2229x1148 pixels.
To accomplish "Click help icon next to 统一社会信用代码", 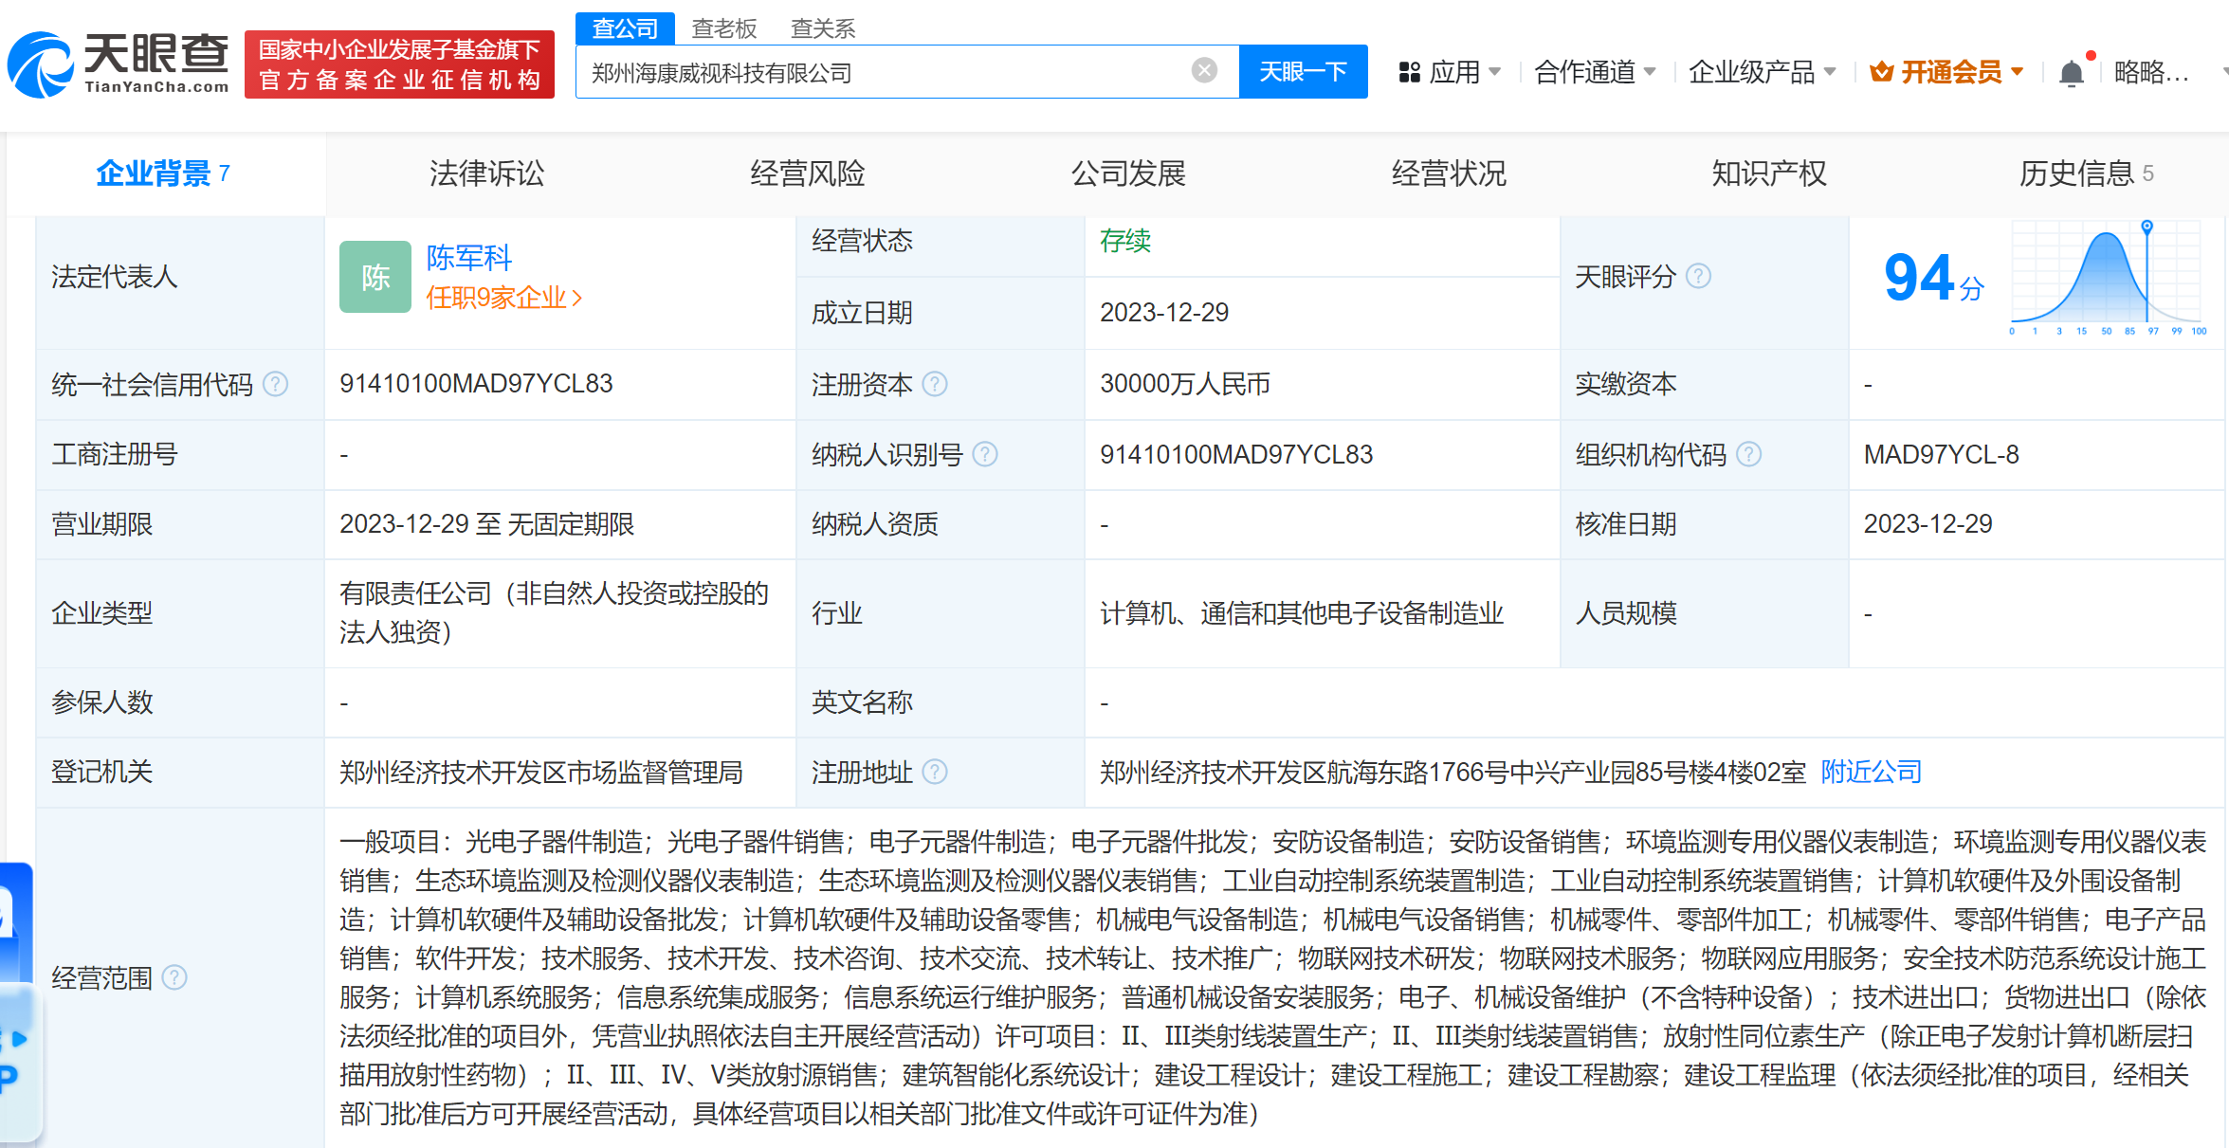I will pyautogui.click(x=275, y=384).
